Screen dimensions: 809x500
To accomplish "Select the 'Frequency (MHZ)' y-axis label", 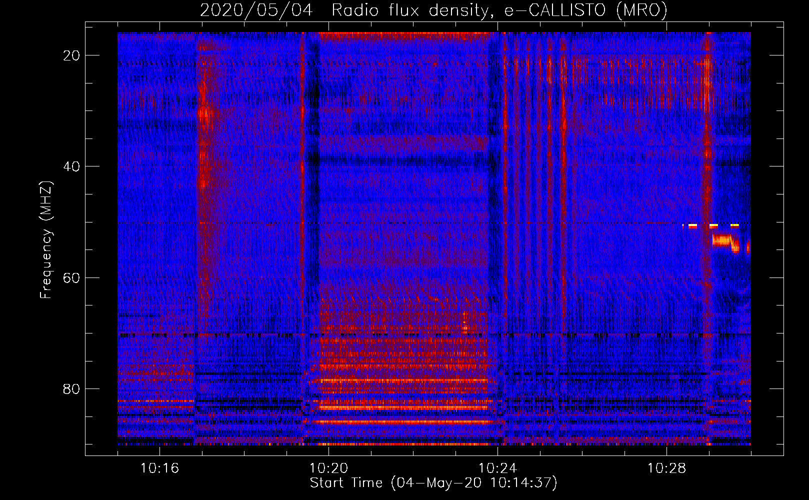I will [x=46, y=240].
